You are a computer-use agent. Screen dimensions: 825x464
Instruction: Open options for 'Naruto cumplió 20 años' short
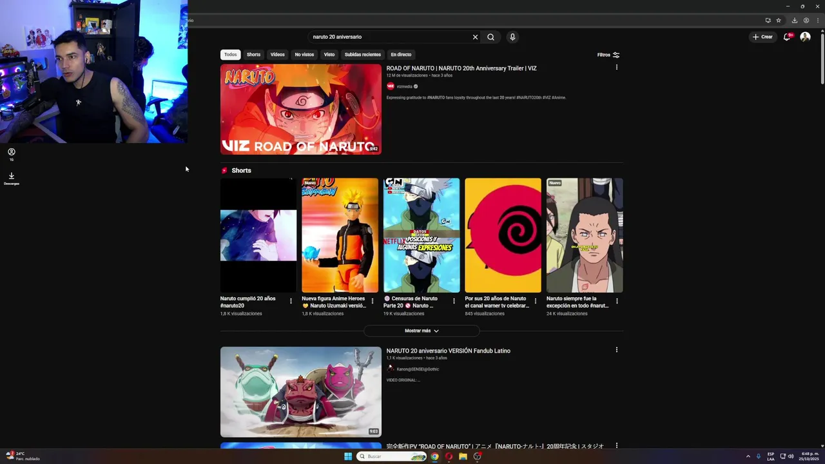(x=291, y=301)
